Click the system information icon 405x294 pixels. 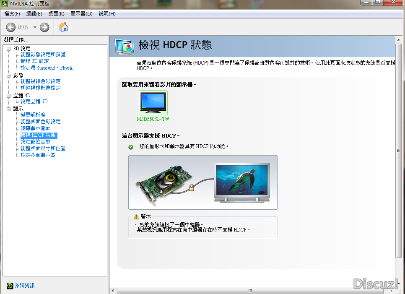10,286
